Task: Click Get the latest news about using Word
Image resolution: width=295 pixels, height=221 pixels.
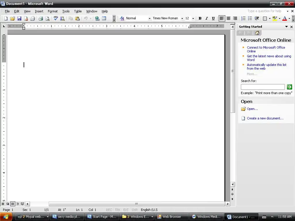Action: pyautogui.click(x=269, y=58)
